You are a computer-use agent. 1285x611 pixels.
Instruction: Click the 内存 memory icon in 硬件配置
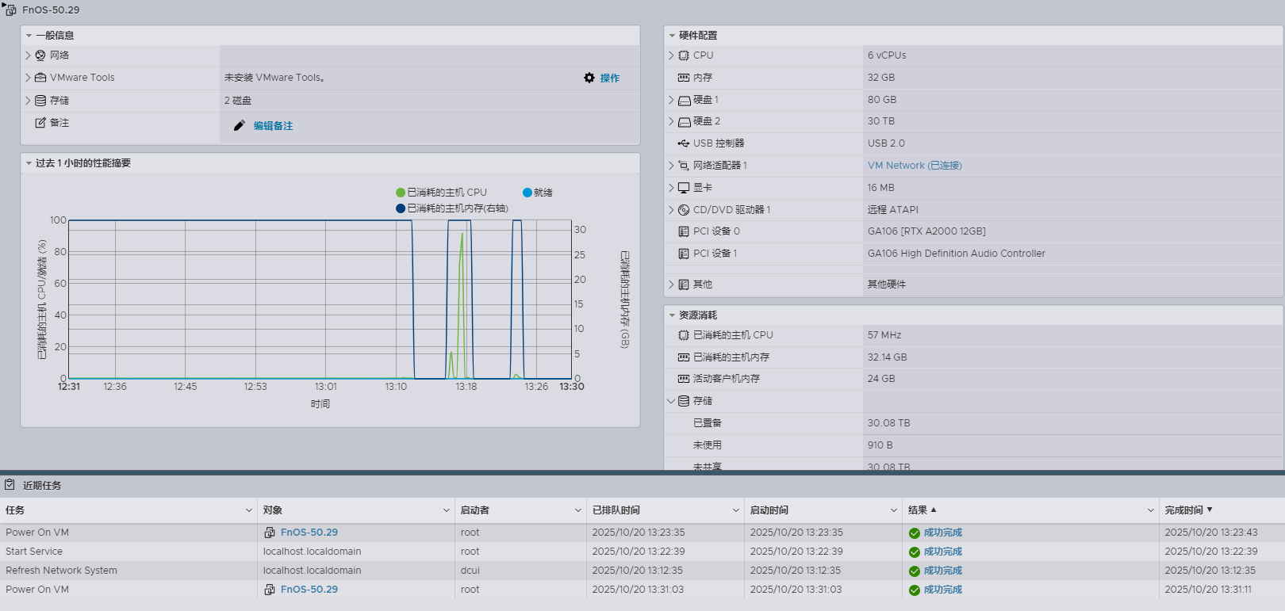[x=684, y=78]
